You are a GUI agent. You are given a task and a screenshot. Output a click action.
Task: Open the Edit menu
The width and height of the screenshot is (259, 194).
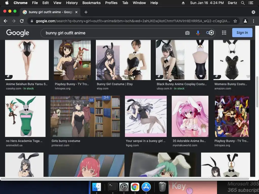46,3
